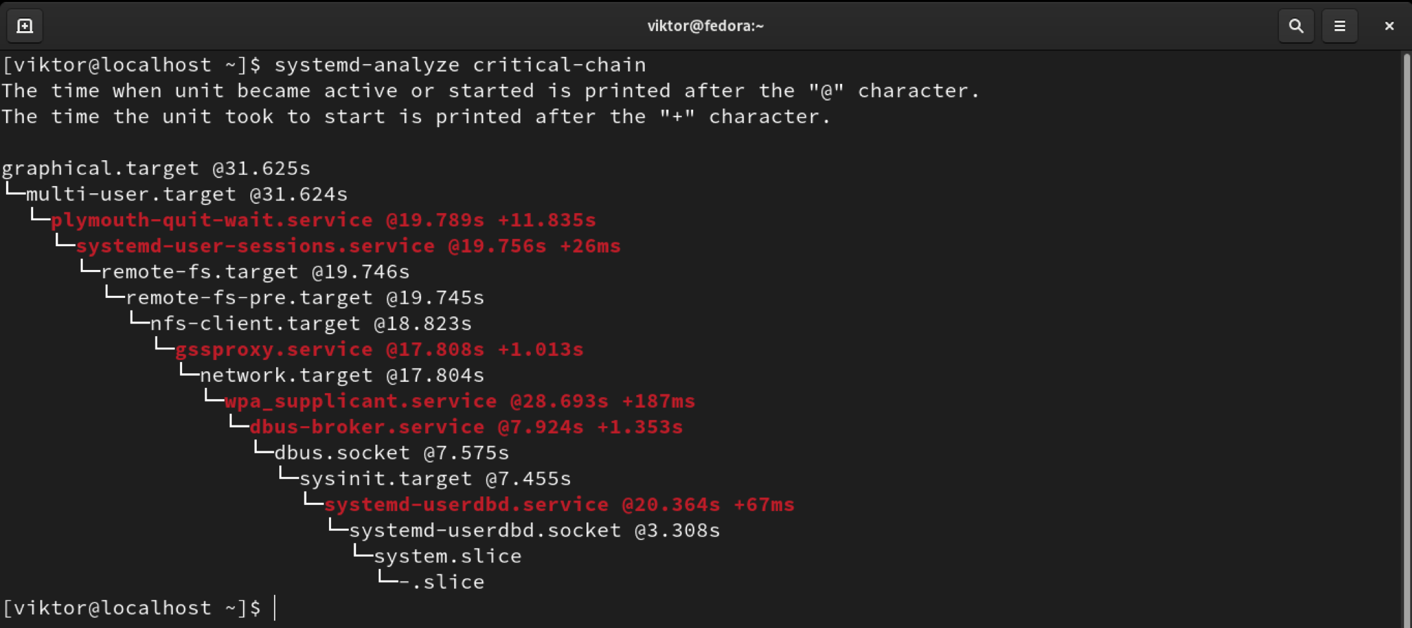Click the sysinit.target line
This screenshot has width=1412, height=628.
tap(435, 478)
